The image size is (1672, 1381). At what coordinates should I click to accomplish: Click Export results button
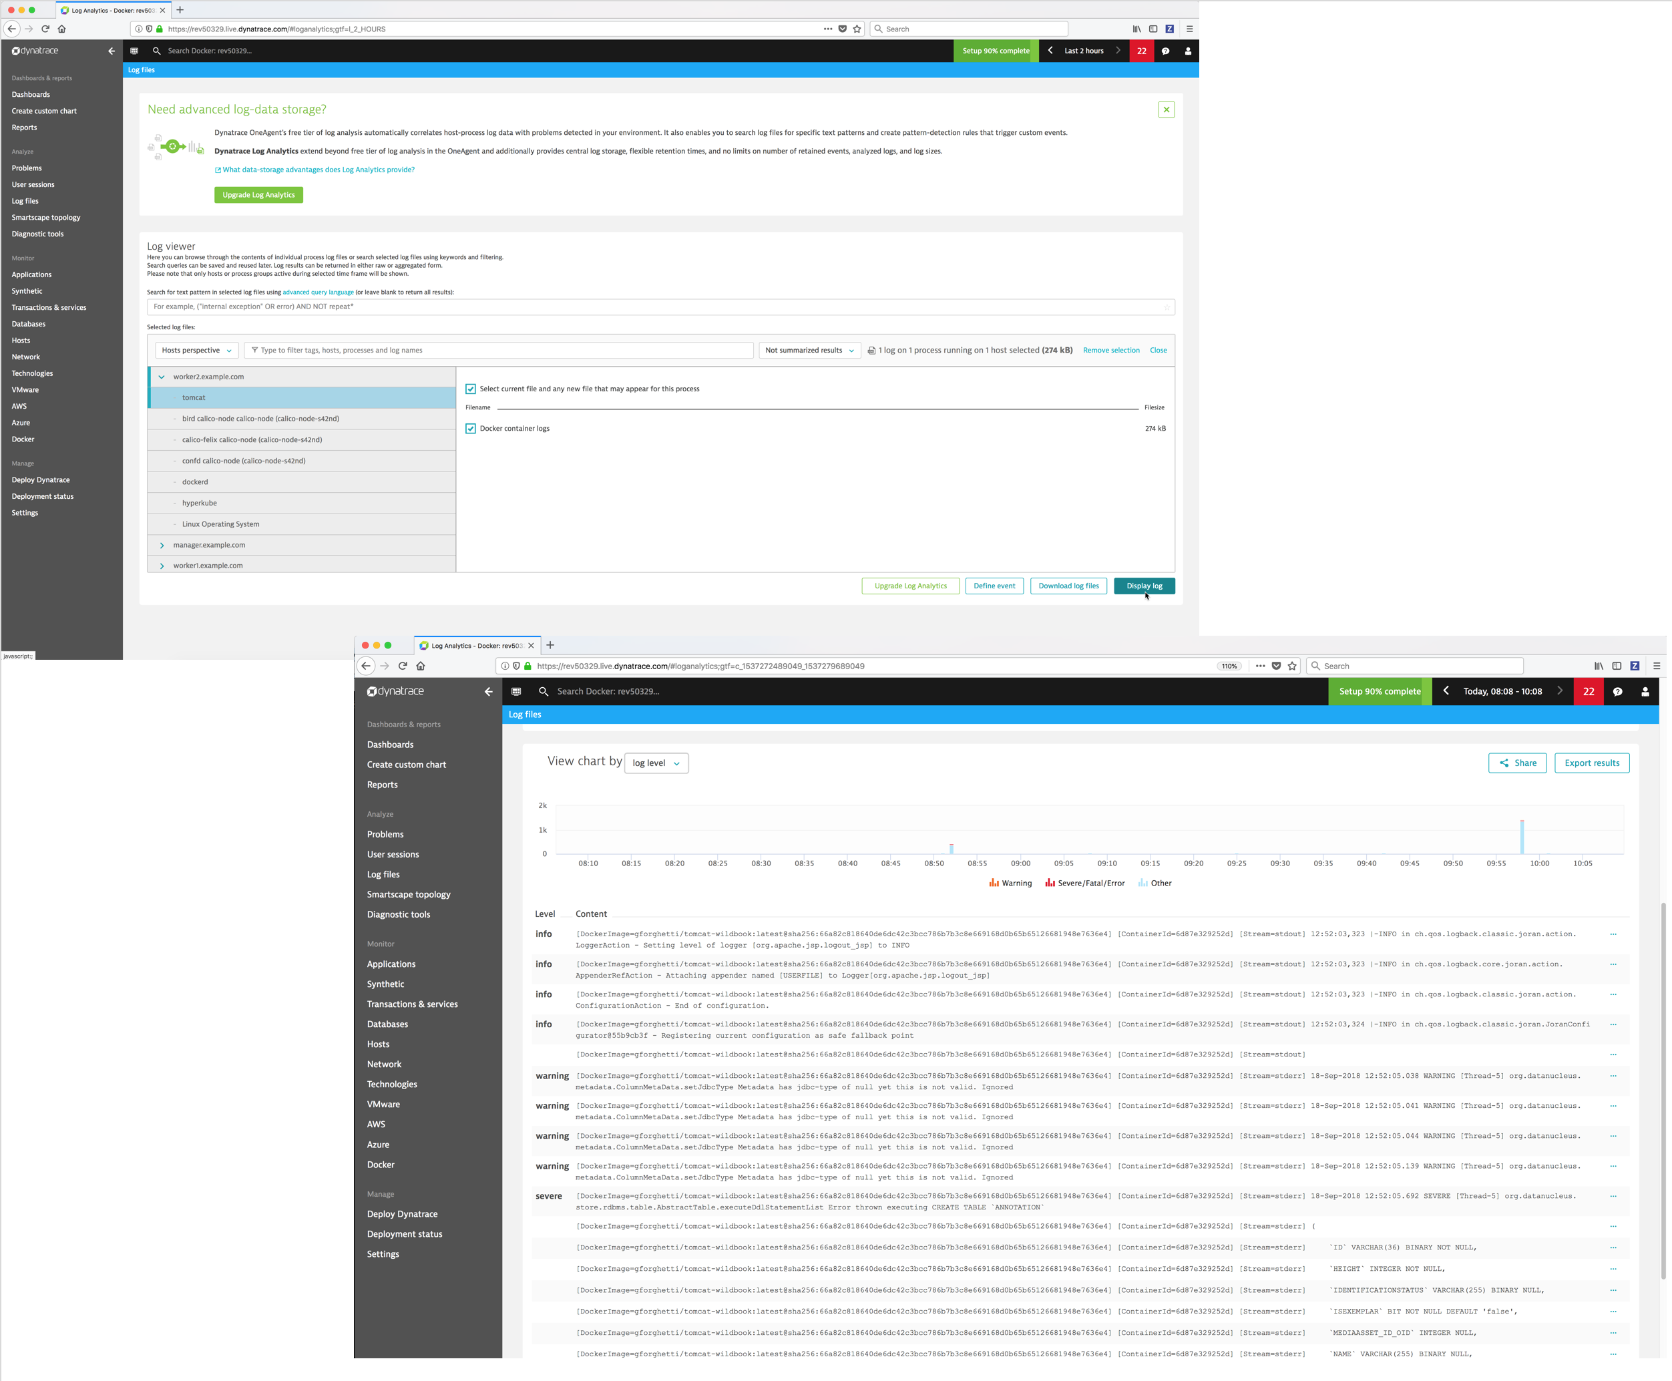tap(1592, 763)
